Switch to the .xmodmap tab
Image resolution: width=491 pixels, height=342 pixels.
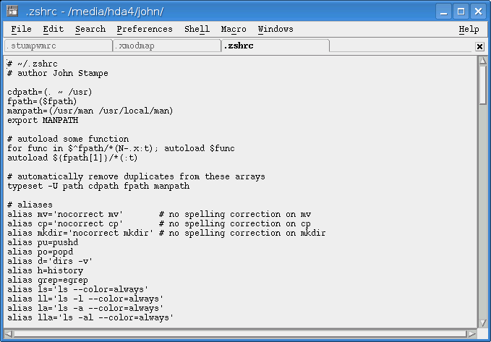[x=167, y=46]
